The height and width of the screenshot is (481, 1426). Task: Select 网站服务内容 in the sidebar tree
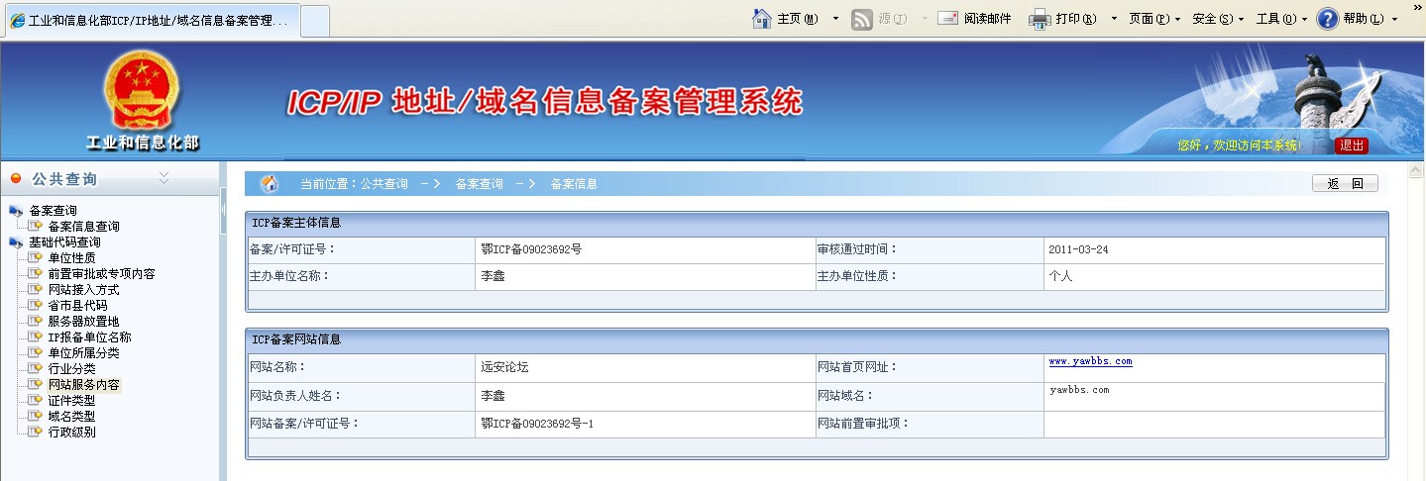(x=83, y=385)
